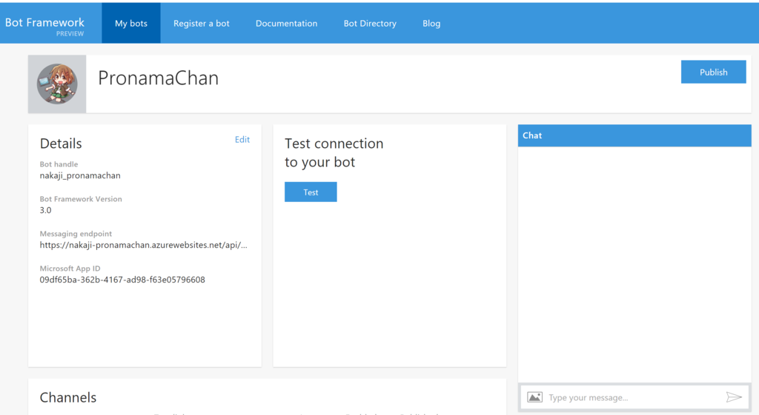This screenshot has width=759, height=415.
Task: Open the Blog link in navigation
Action: click(431, 23)
